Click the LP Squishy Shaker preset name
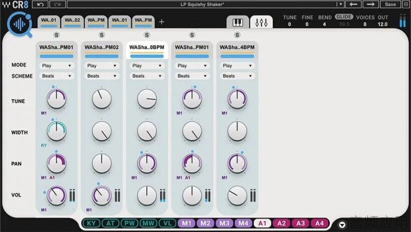Screen dimensions: 411x232 click(202, 5)
